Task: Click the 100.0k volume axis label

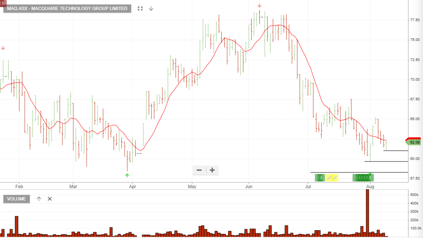Action: 416,228
